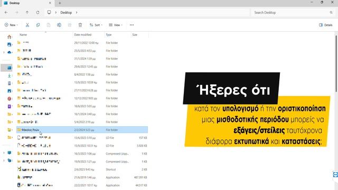Select the folder dated 29/11/2022
The height and width of the screenshot is (190, 338).
pos(82,43)
